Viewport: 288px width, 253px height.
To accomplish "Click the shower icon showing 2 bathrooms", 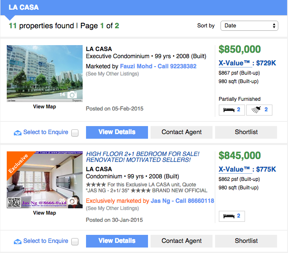I will point(256,110).
